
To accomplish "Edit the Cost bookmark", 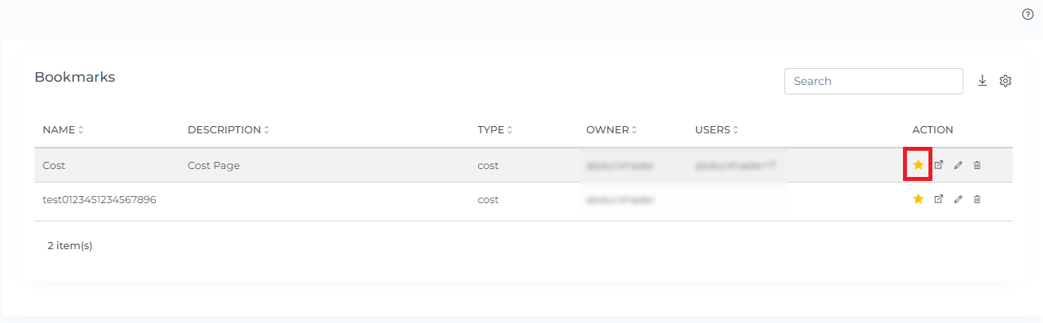I will [x=958, y=165].
